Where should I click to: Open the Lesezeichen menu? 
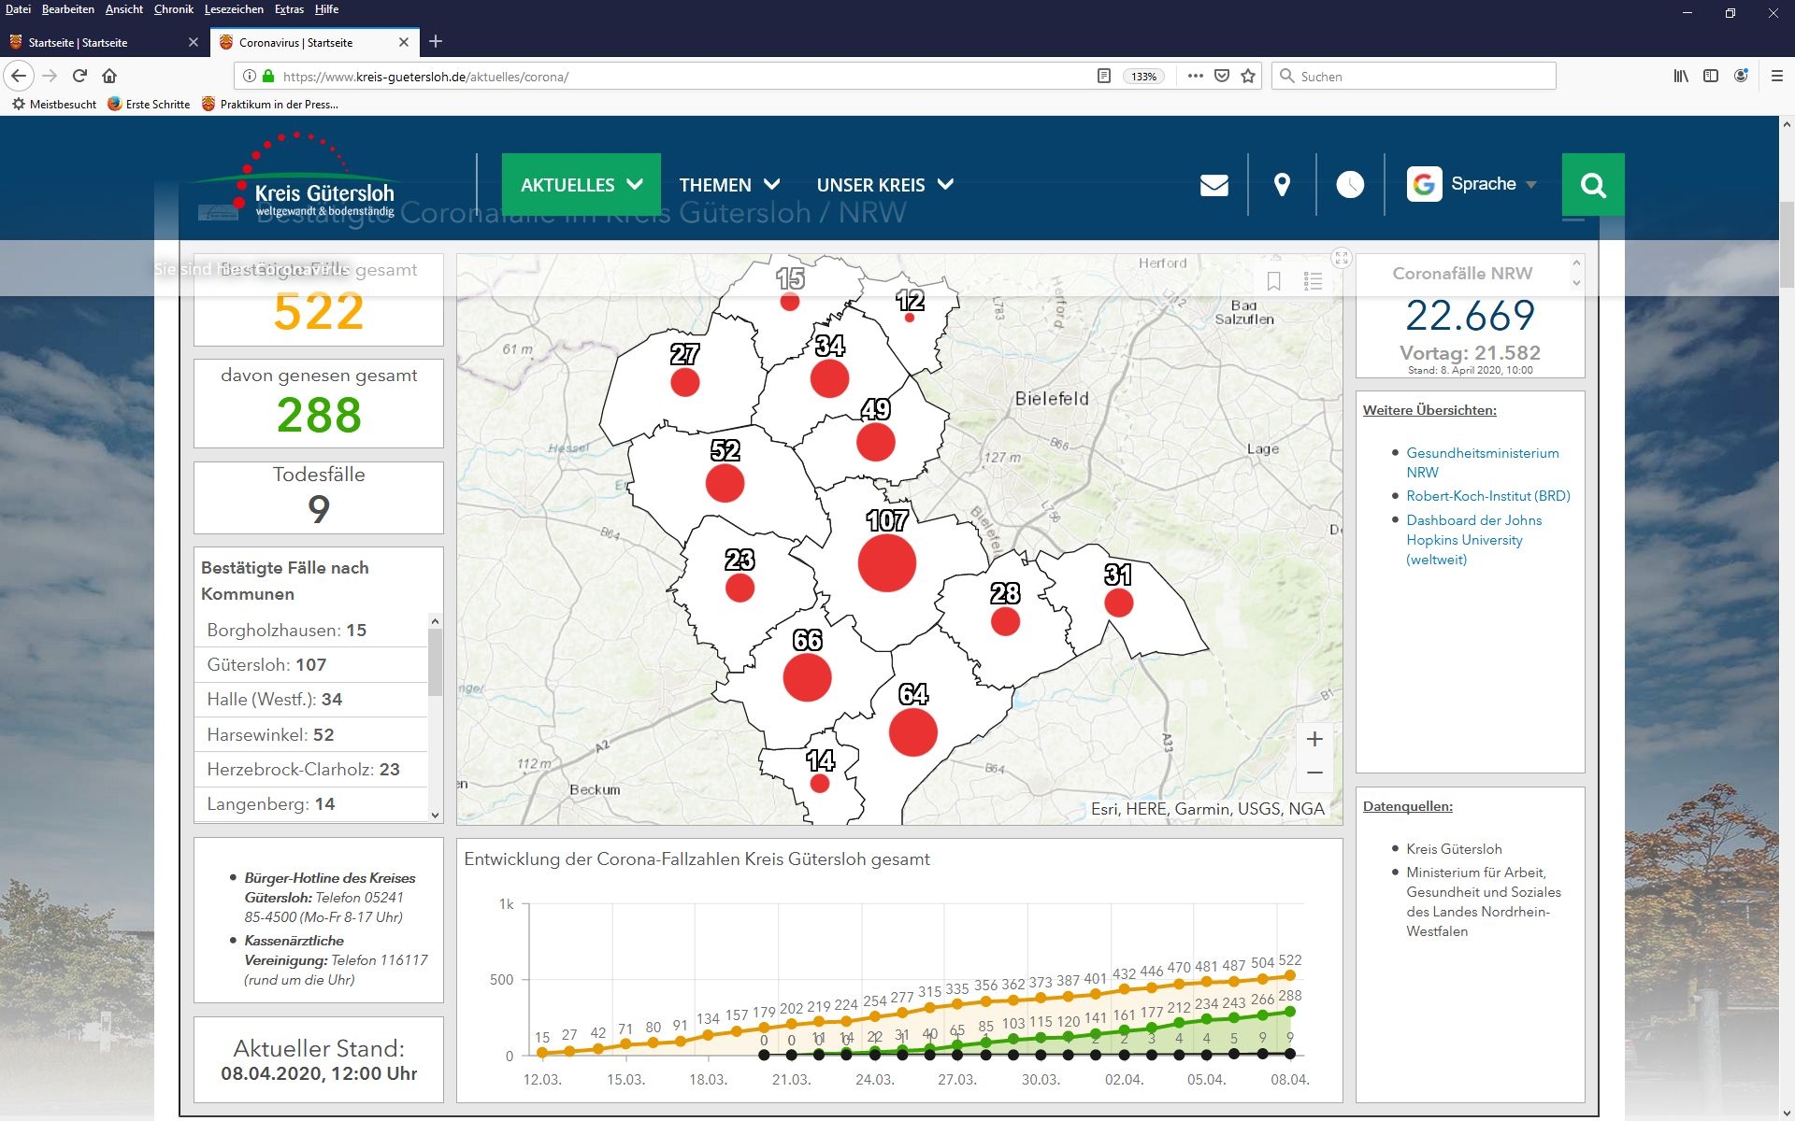[x=234, y=9]
